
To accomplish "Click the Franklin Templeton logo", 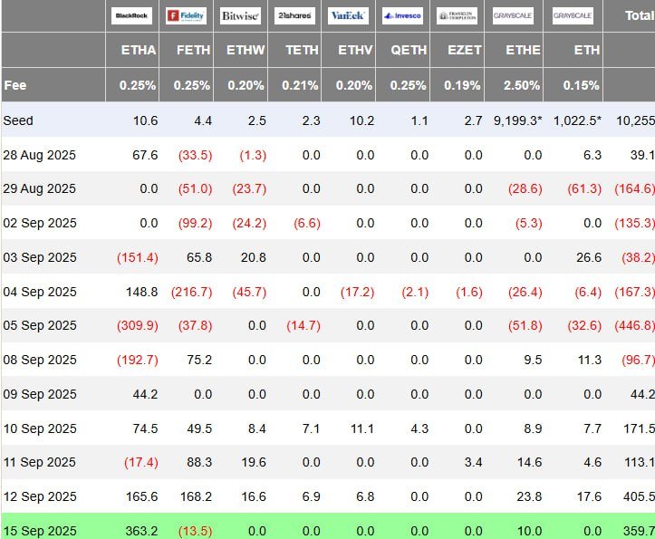I will (x=457, y=16).
